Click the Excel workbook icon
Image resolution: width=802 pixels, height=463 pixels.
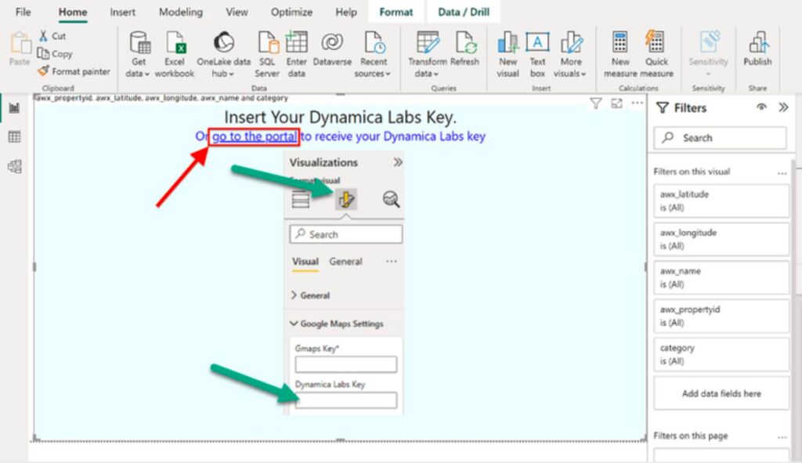coord(174,44)
